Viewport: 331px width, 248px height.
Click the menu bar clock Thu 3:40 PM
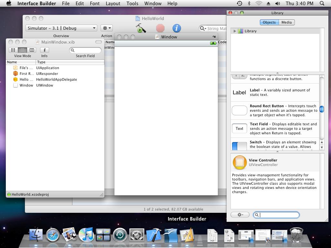tap(299, 3)
